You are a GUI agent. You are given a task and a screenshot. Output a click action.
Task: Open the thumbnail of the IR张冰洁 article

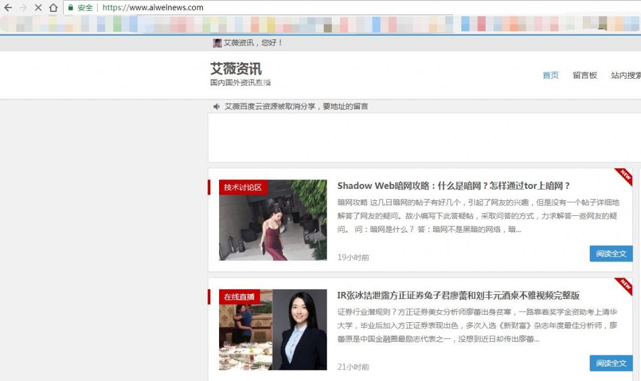coord(273,330)
